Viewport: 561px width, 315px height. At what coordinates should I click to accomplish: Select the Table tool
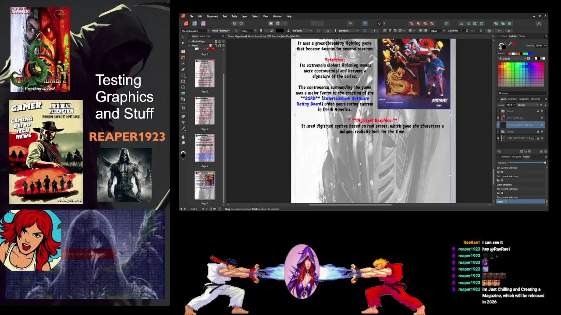coord(183,57)
